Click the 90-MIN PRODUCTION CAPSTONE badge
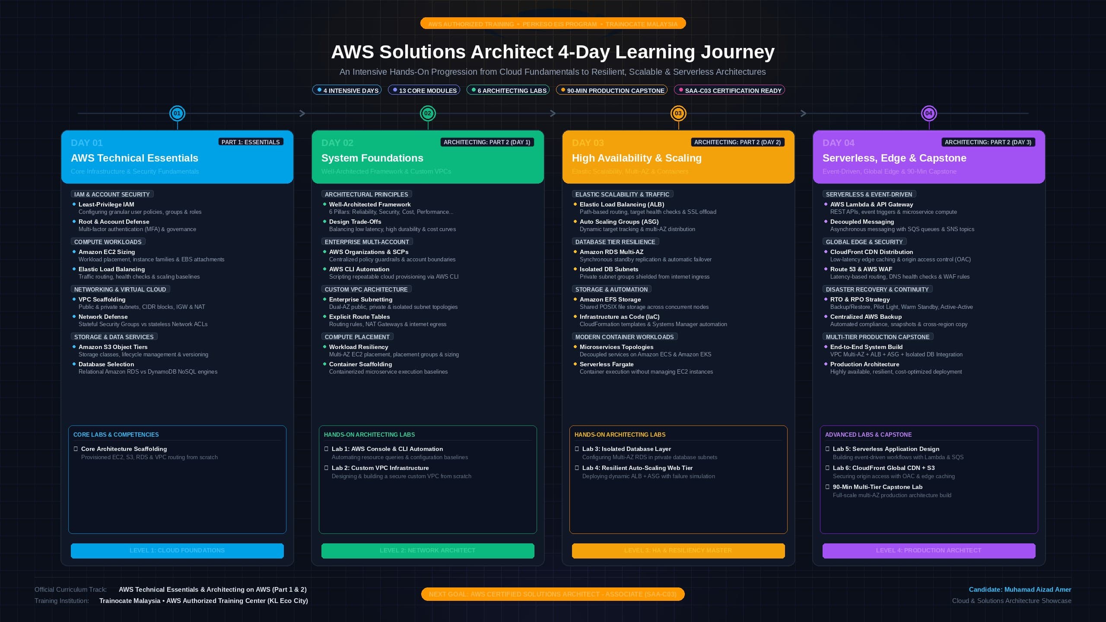The width and height of the screenshot is (1106, 622). click(612, 90)
